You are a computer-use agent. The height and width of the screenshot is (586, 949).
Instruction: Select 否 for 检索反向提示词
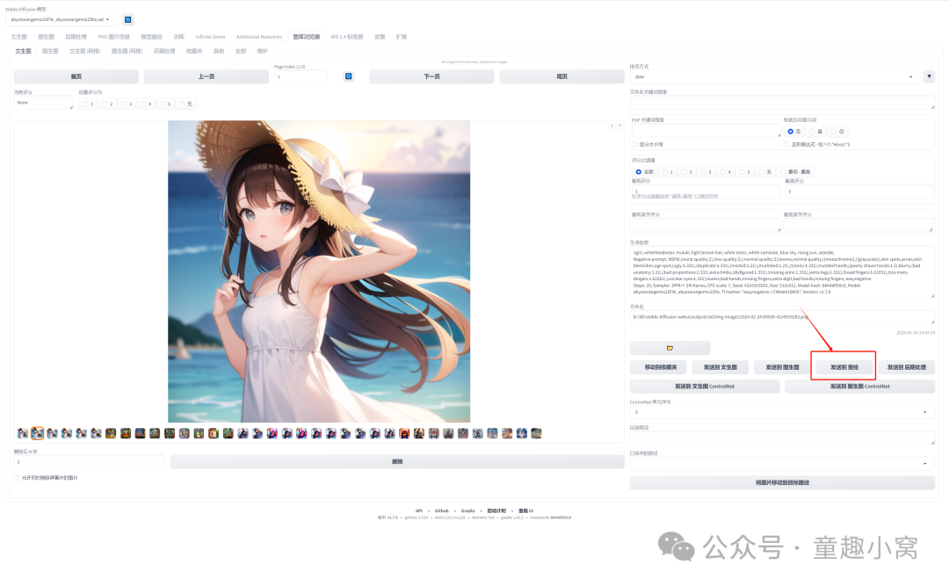794,132
